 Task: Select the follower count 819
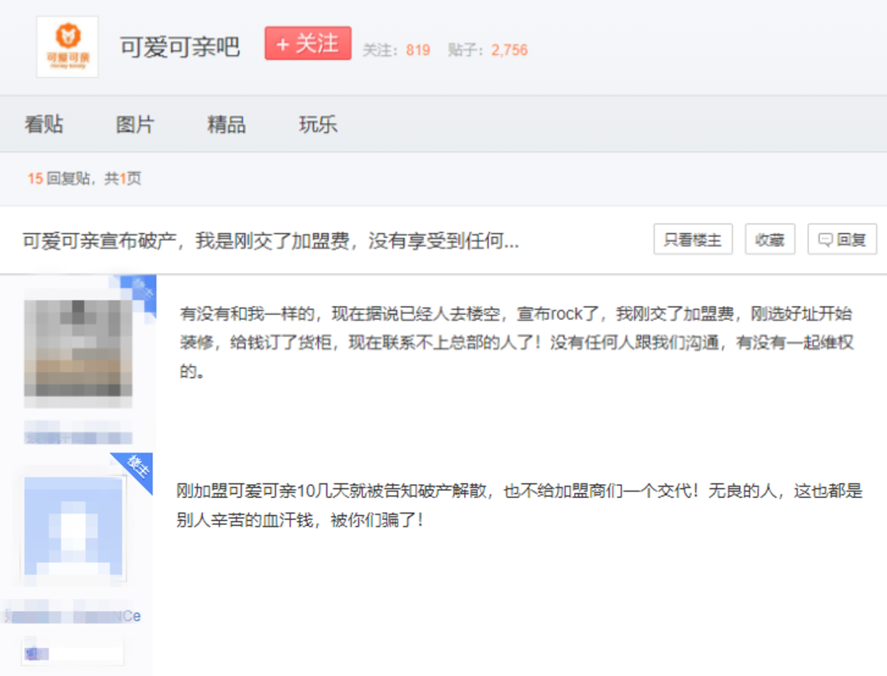click(418, 50)
